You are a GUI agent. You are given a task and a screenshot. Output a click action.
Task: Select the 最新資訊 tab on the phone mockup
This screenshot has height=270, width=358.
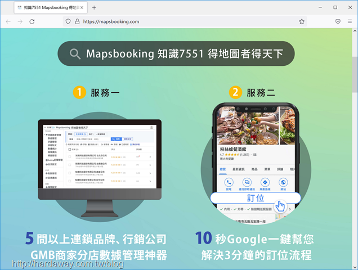239,169
